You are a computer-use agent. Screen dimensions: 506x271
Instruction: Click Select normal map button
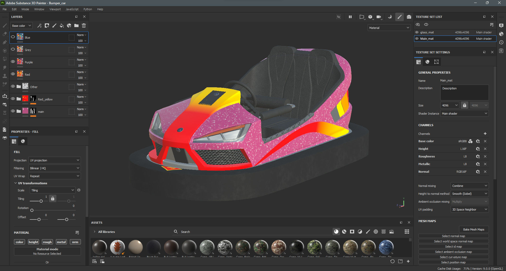[x=453, y=236]
